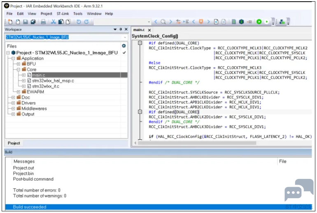Expand main.c dependencies in tree
317x213 pixels.
click(23, 75)
